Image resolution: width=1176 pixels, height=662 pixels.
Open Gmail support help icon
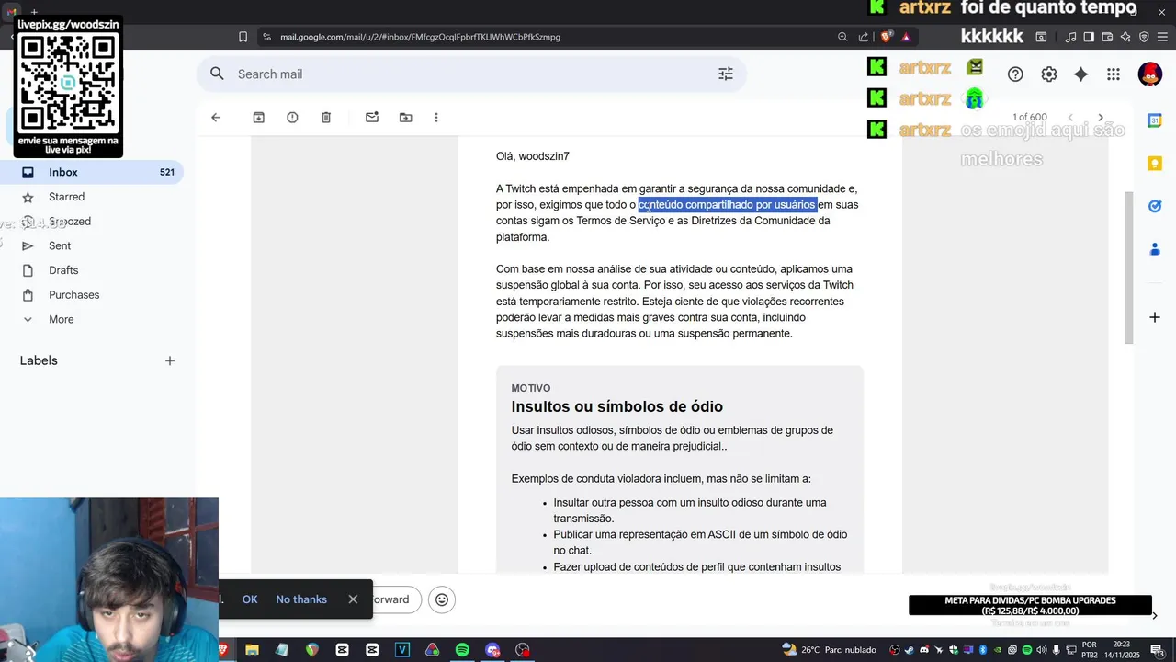click(x=1015, y=74)
